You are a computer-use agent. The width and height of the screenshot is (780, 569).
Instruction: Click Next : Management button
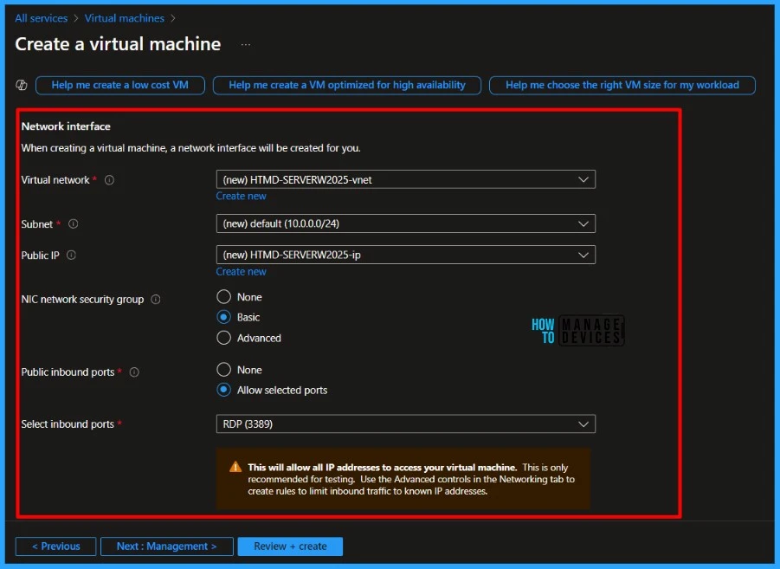166,546
